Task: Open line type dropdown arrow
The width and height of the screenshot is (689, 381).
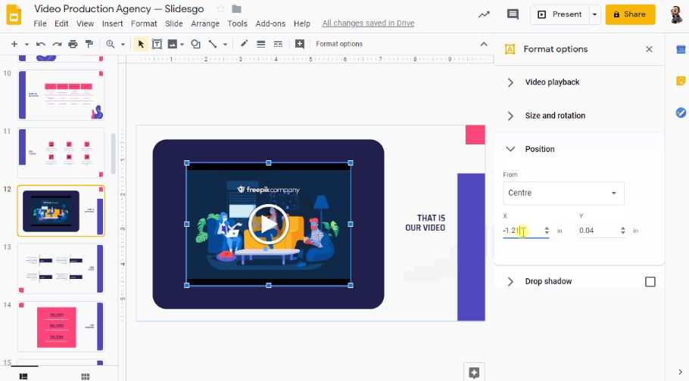Action: coord(225,45)
